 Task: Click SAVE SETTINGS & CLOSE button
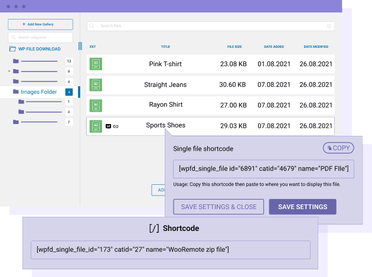pos(218,207)
